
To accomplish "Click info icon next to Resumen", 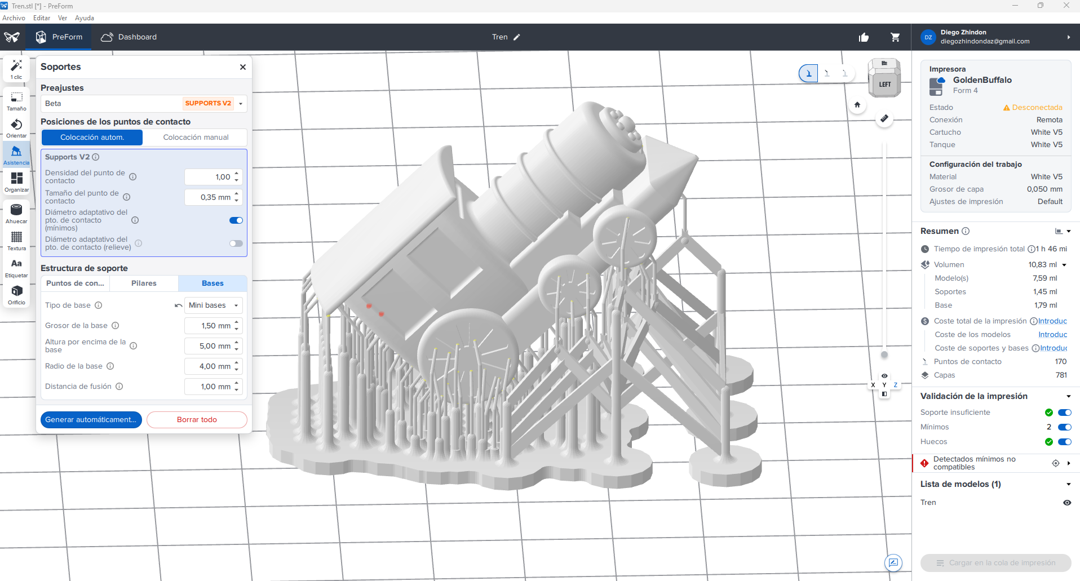I will coord(966,231).
